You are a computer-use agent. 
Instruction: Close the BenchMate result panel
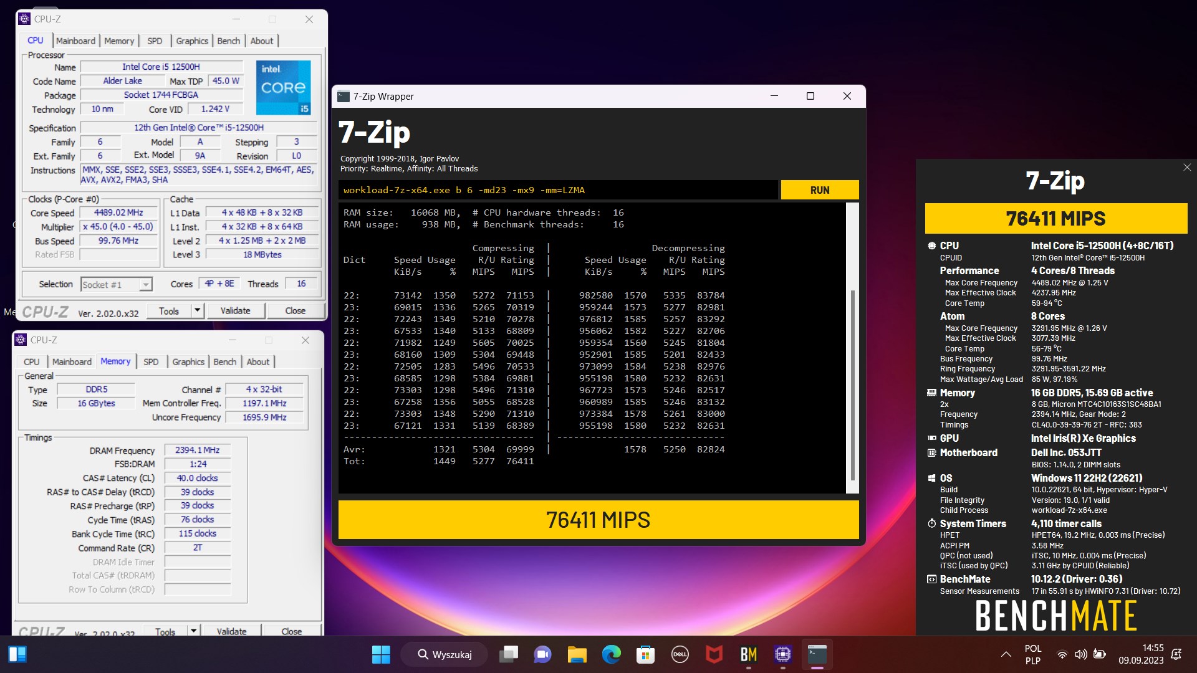pyautogui.click(x=1187, y=168)
